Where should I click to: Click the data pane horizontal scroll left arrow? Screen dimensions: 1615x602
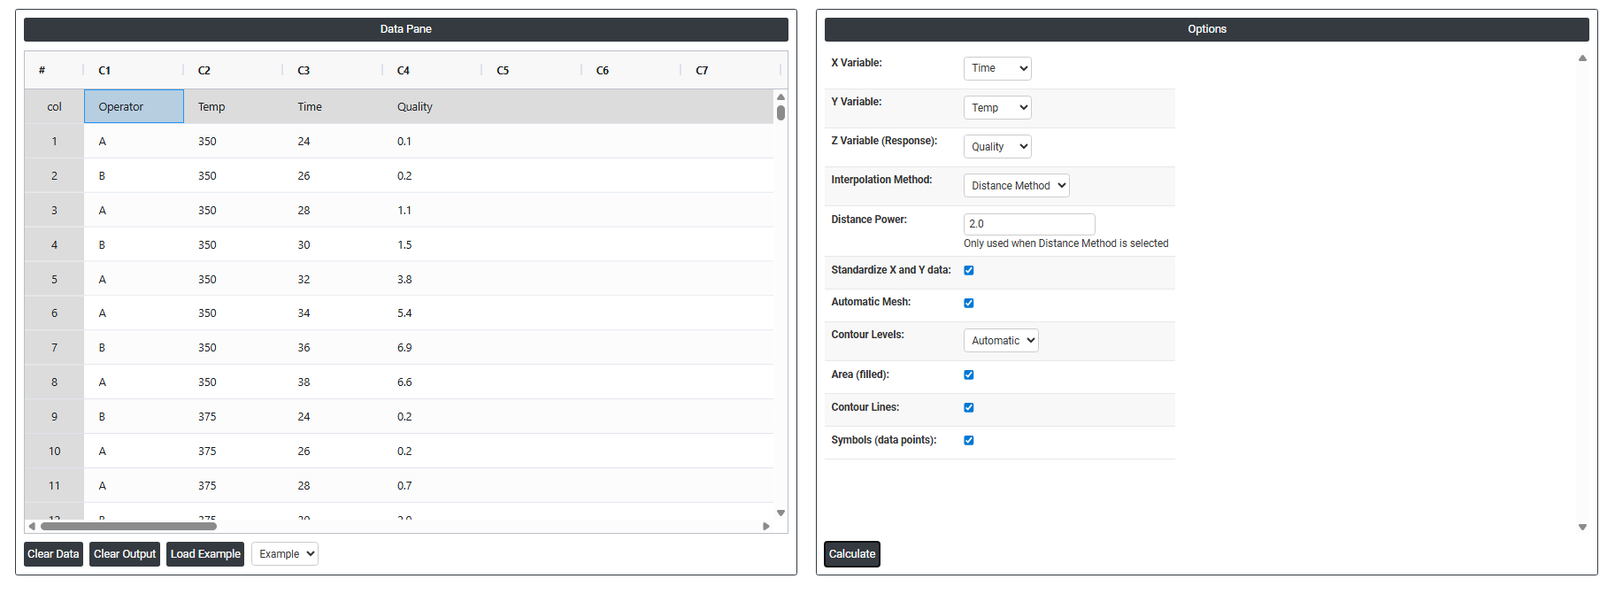point(32,526)
